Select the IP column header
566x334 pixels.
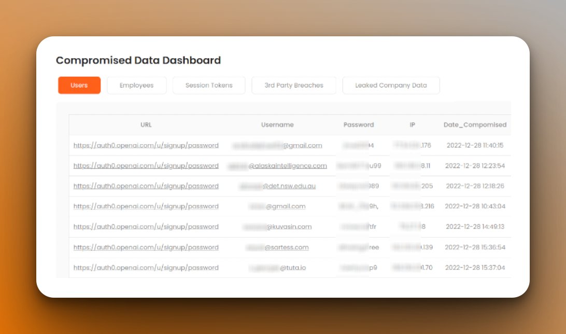click(412, 124)
